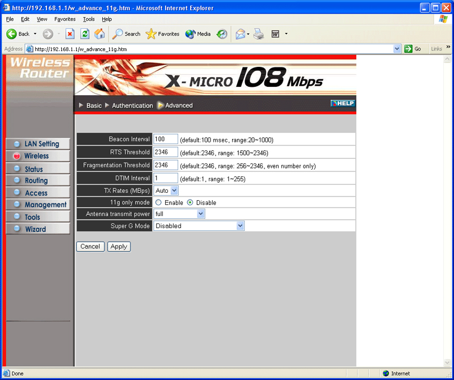Expand the address bar URL dropdown
The image size is (454, 380).
[x=397, y=49]
